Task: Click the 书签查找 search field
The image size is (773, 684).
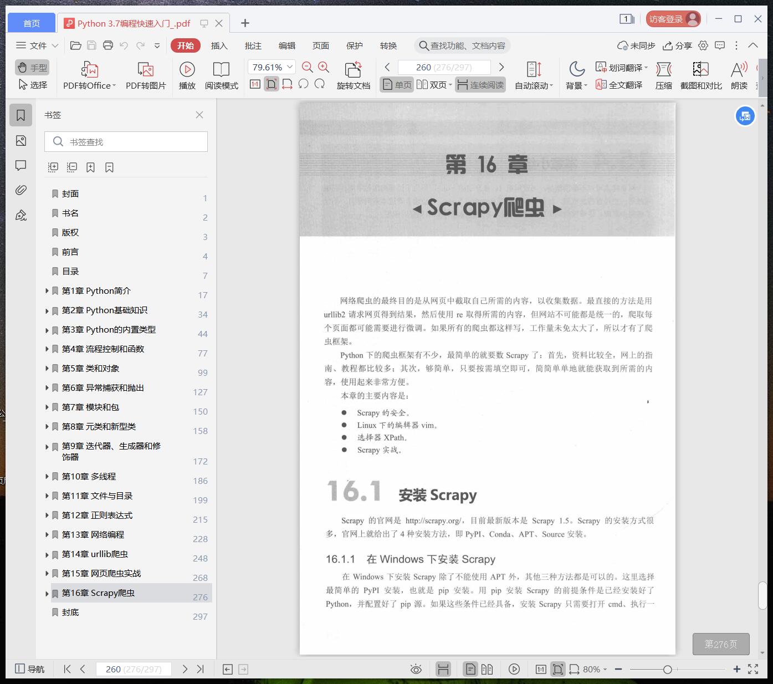Action: [126, 142]
